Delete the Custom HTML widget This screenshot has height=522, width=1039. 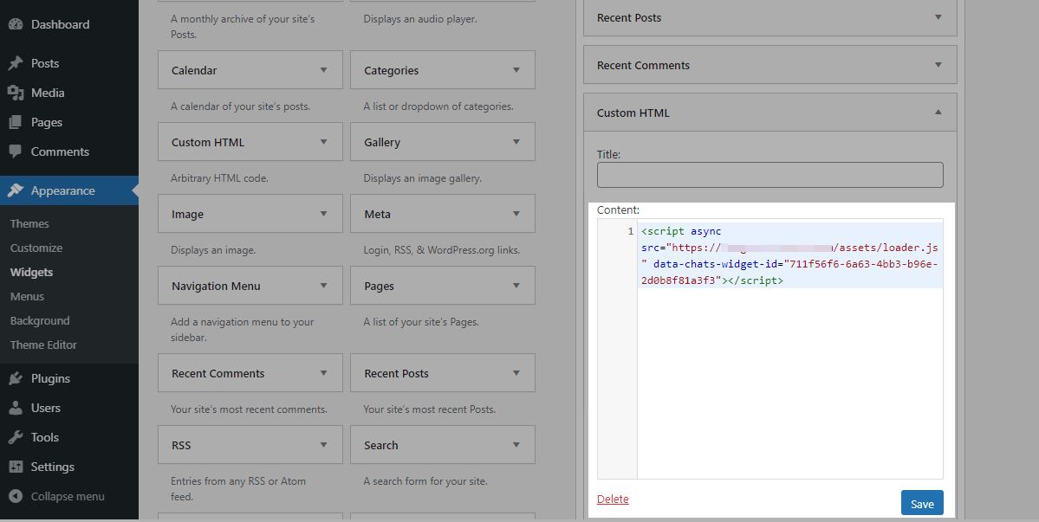coord(613,499)
